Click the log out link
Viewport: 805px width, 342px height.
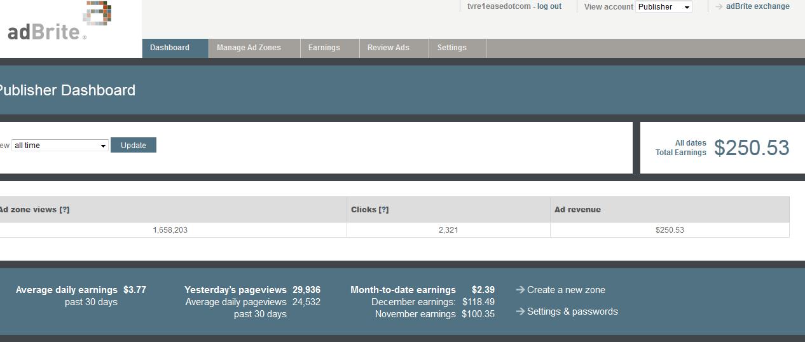tap(549, 6)
